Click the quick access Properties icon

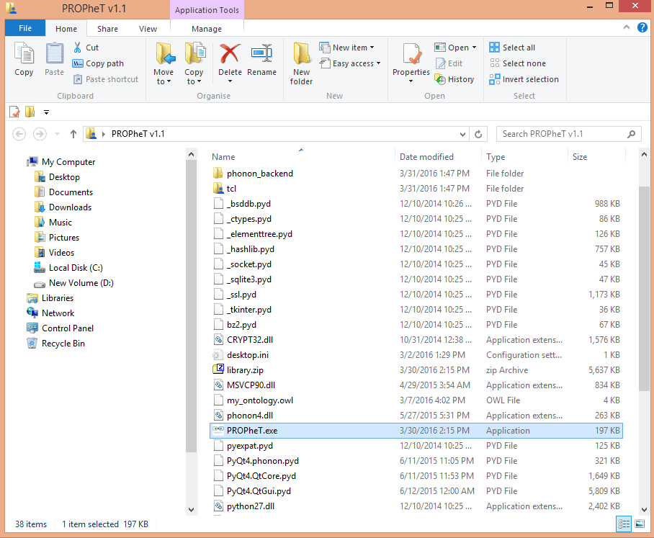click(14, 112)
